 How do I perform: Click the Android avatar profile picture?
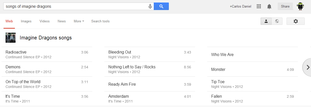[x=300, y=6]
